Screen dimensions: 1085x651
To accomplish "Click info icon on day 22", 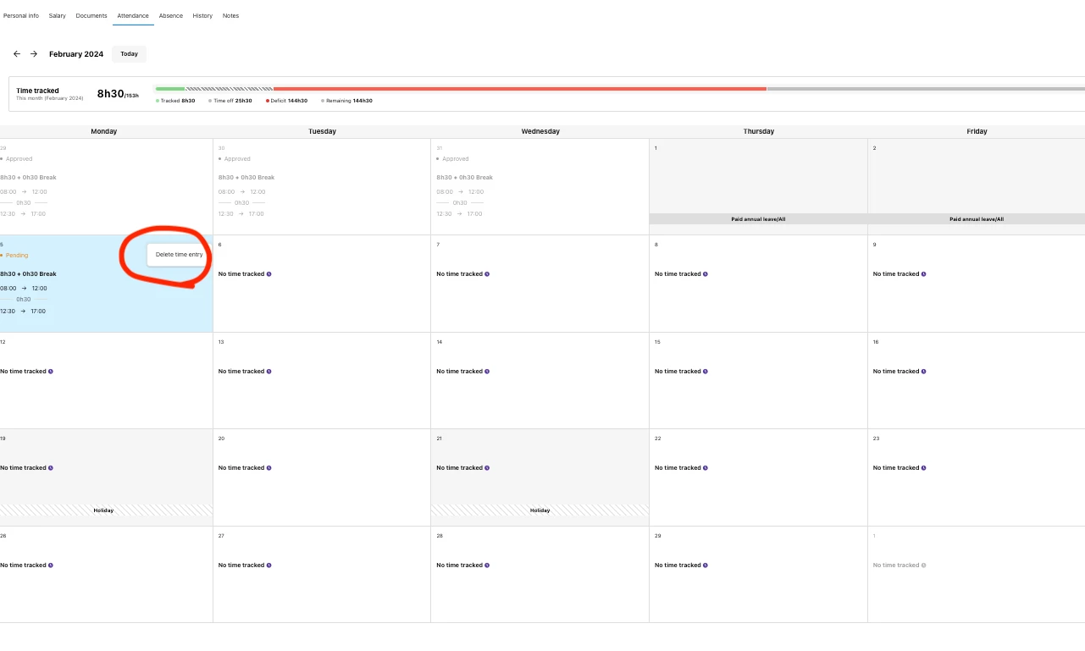I will (706, 468).
